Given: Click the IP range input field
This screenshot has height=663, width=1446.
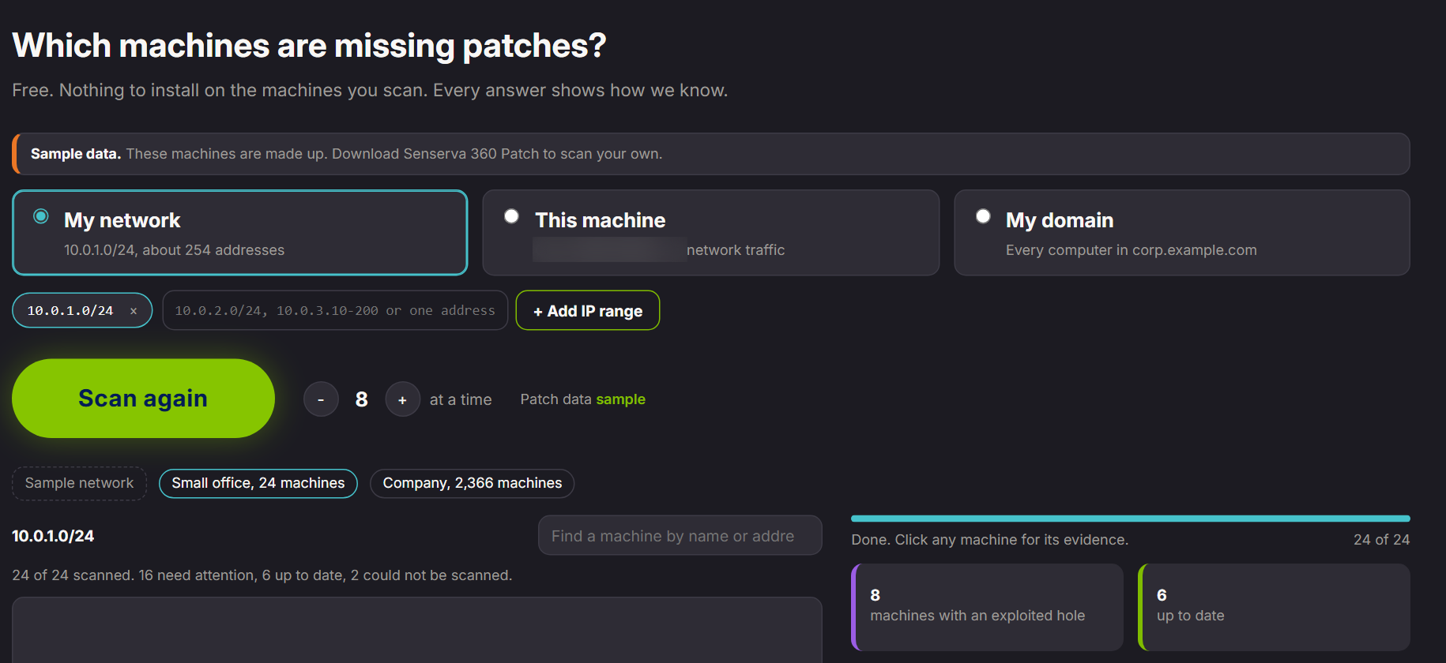Looking at the screenshot, I should [335, 311].
